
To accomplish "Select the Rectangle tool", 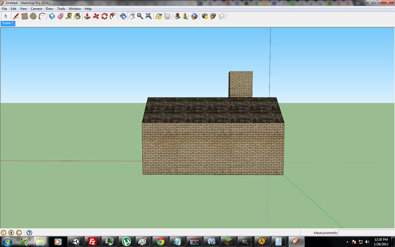I will [24, 16].
